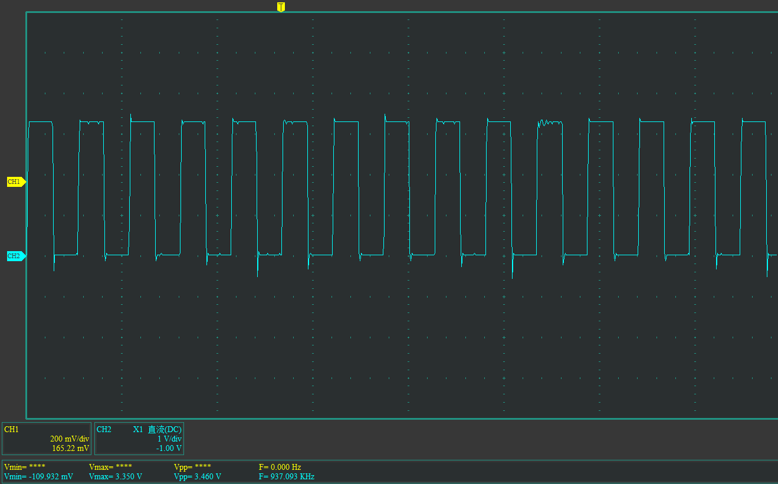Select the CH2 1 V/div scale value

169,439
